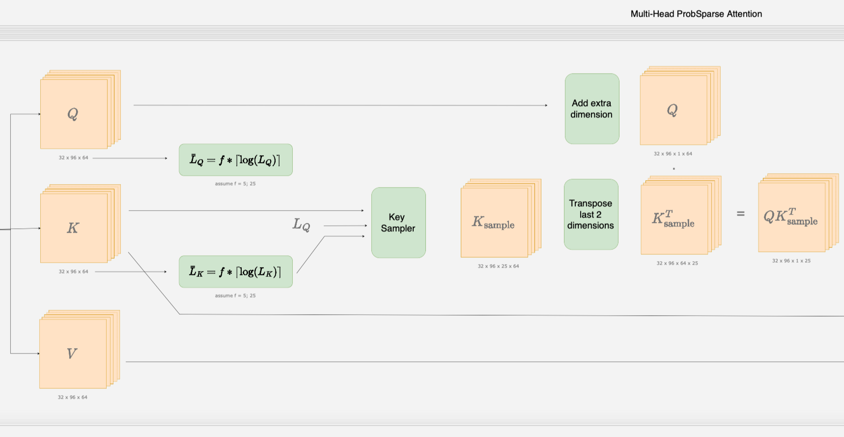Click the Transpose last 2 dimensions block
The image size is (844, 437).
(x=591, y=214)
